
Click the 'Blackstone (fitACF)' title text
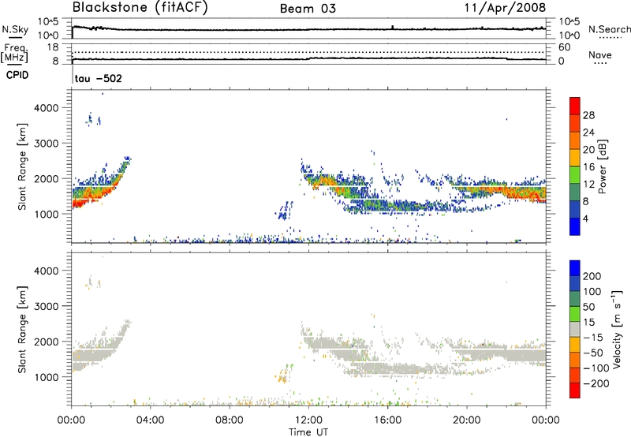tap(140, 7)
